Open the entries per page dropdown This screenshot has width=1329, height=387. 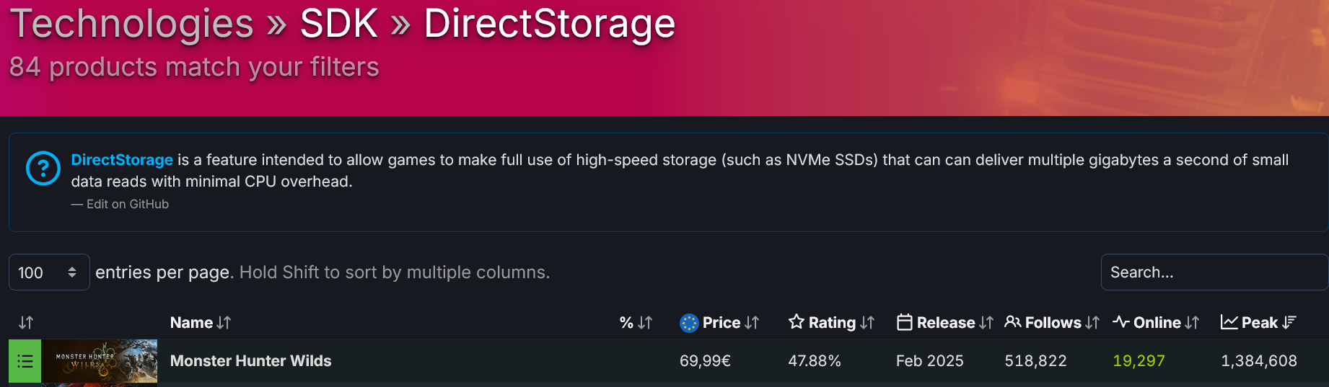click(49, 272)
